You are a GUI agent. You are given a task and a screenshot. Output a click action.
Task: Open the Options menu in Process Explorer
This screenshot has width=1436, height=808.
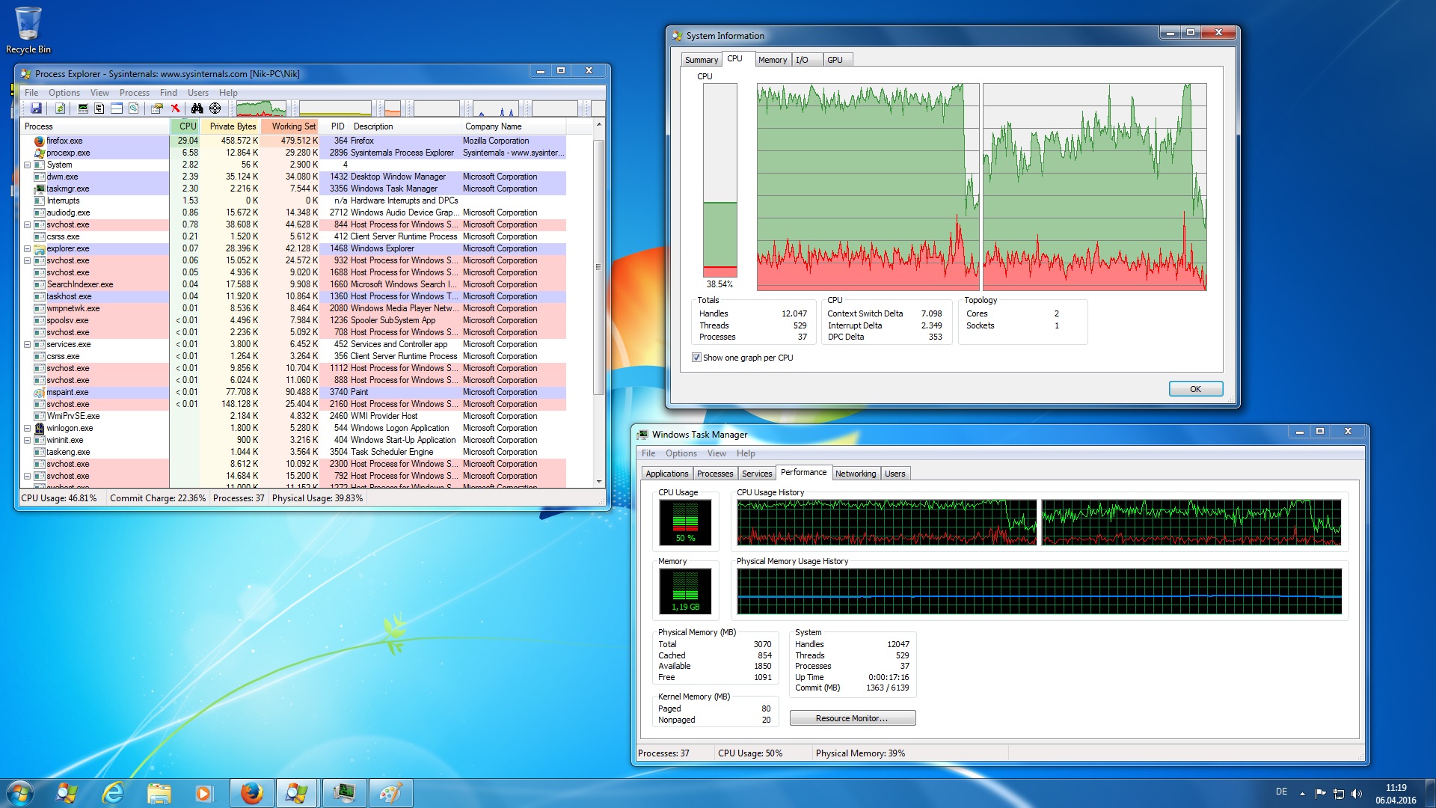(x=64, y=93)
